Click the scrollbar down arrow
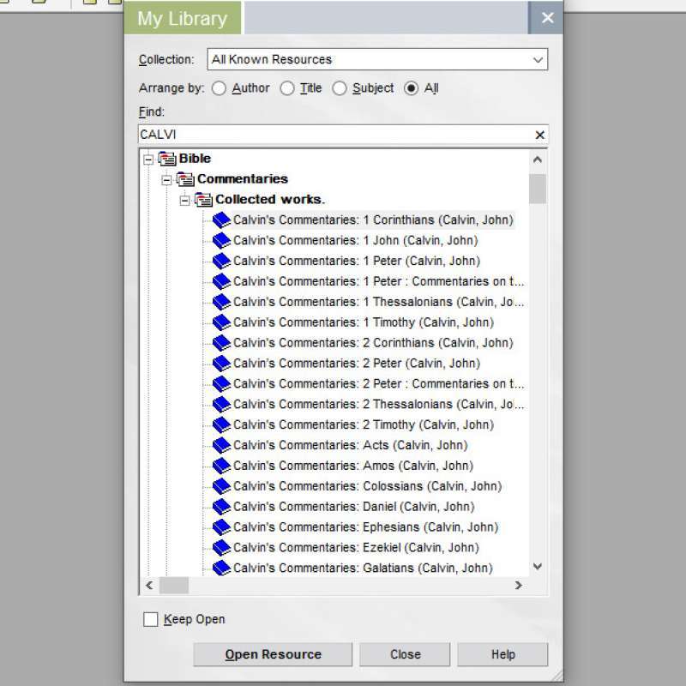This screenshot has height=686, width=686. [x=538, y=566]
